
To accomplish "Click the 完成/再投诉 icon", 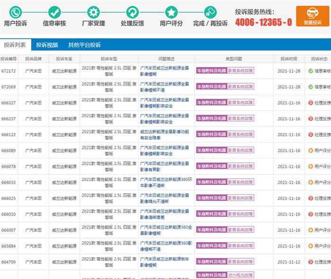I will [x=210, y=12].
